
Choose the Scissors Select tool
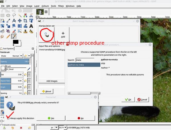(31, 15)
